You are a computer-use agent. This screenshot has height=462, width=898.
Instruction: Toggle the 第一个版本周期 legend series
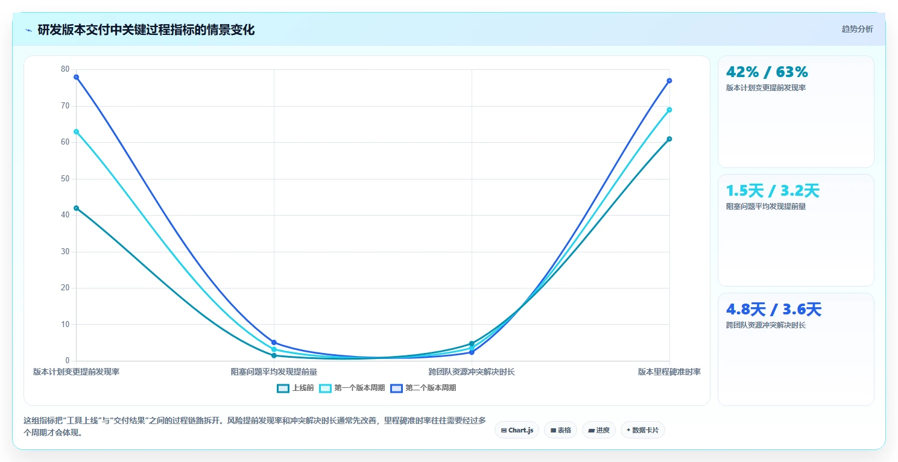point(352,388)
